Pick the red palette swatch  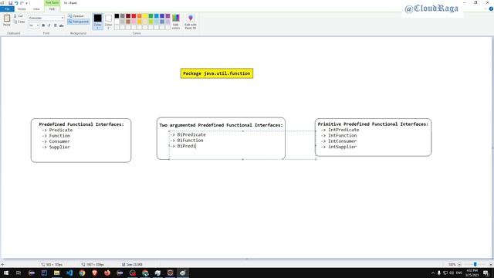tap(134, 15)
